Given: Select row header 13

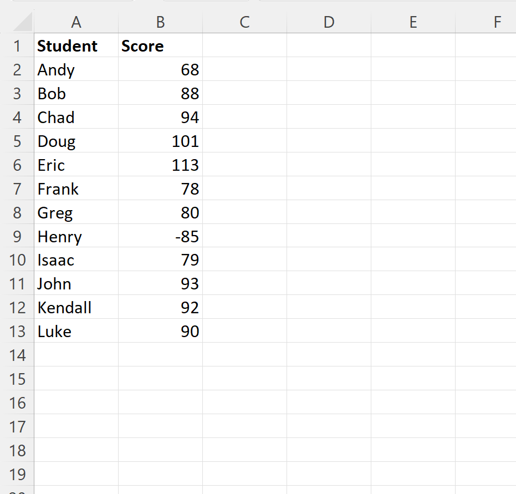Looking at the screenshot, I should pos(18,331).
